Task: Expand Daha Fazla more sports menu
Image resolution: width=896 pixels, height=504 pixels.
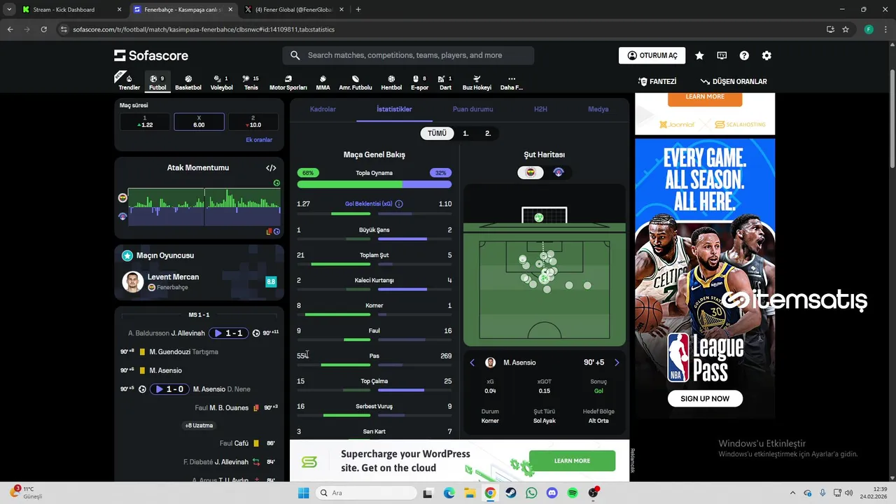Action: pyautogui.click(x=512, y=83)
